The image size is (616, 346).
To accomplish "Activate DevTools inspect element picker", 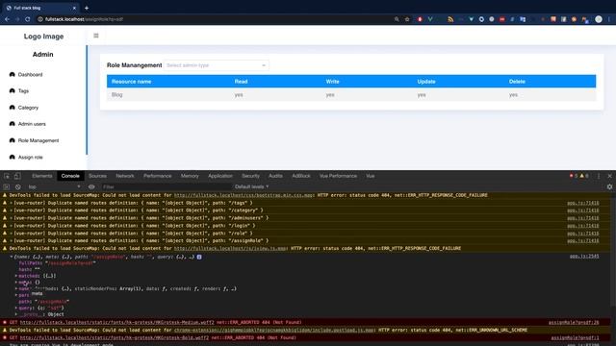I will pyautogui.click(x=7, y=176).
